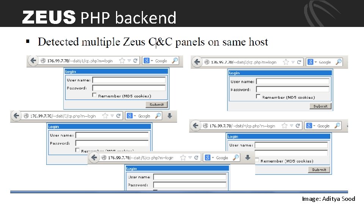Image resolution: width=364 pixels, height=205 pixels.
Task: Click User name field in daiti/1 panel
Action: (129, 80)
